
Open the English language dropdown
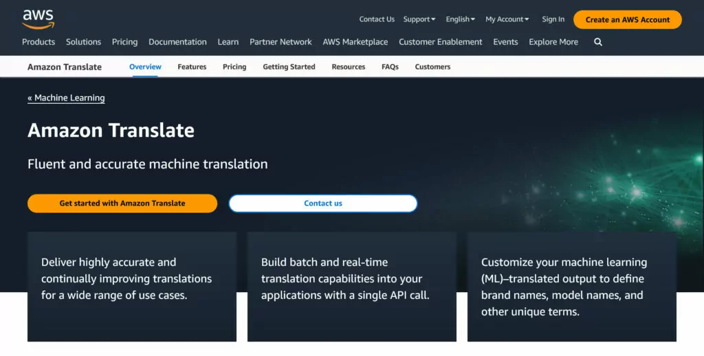[x=460, y=19]
